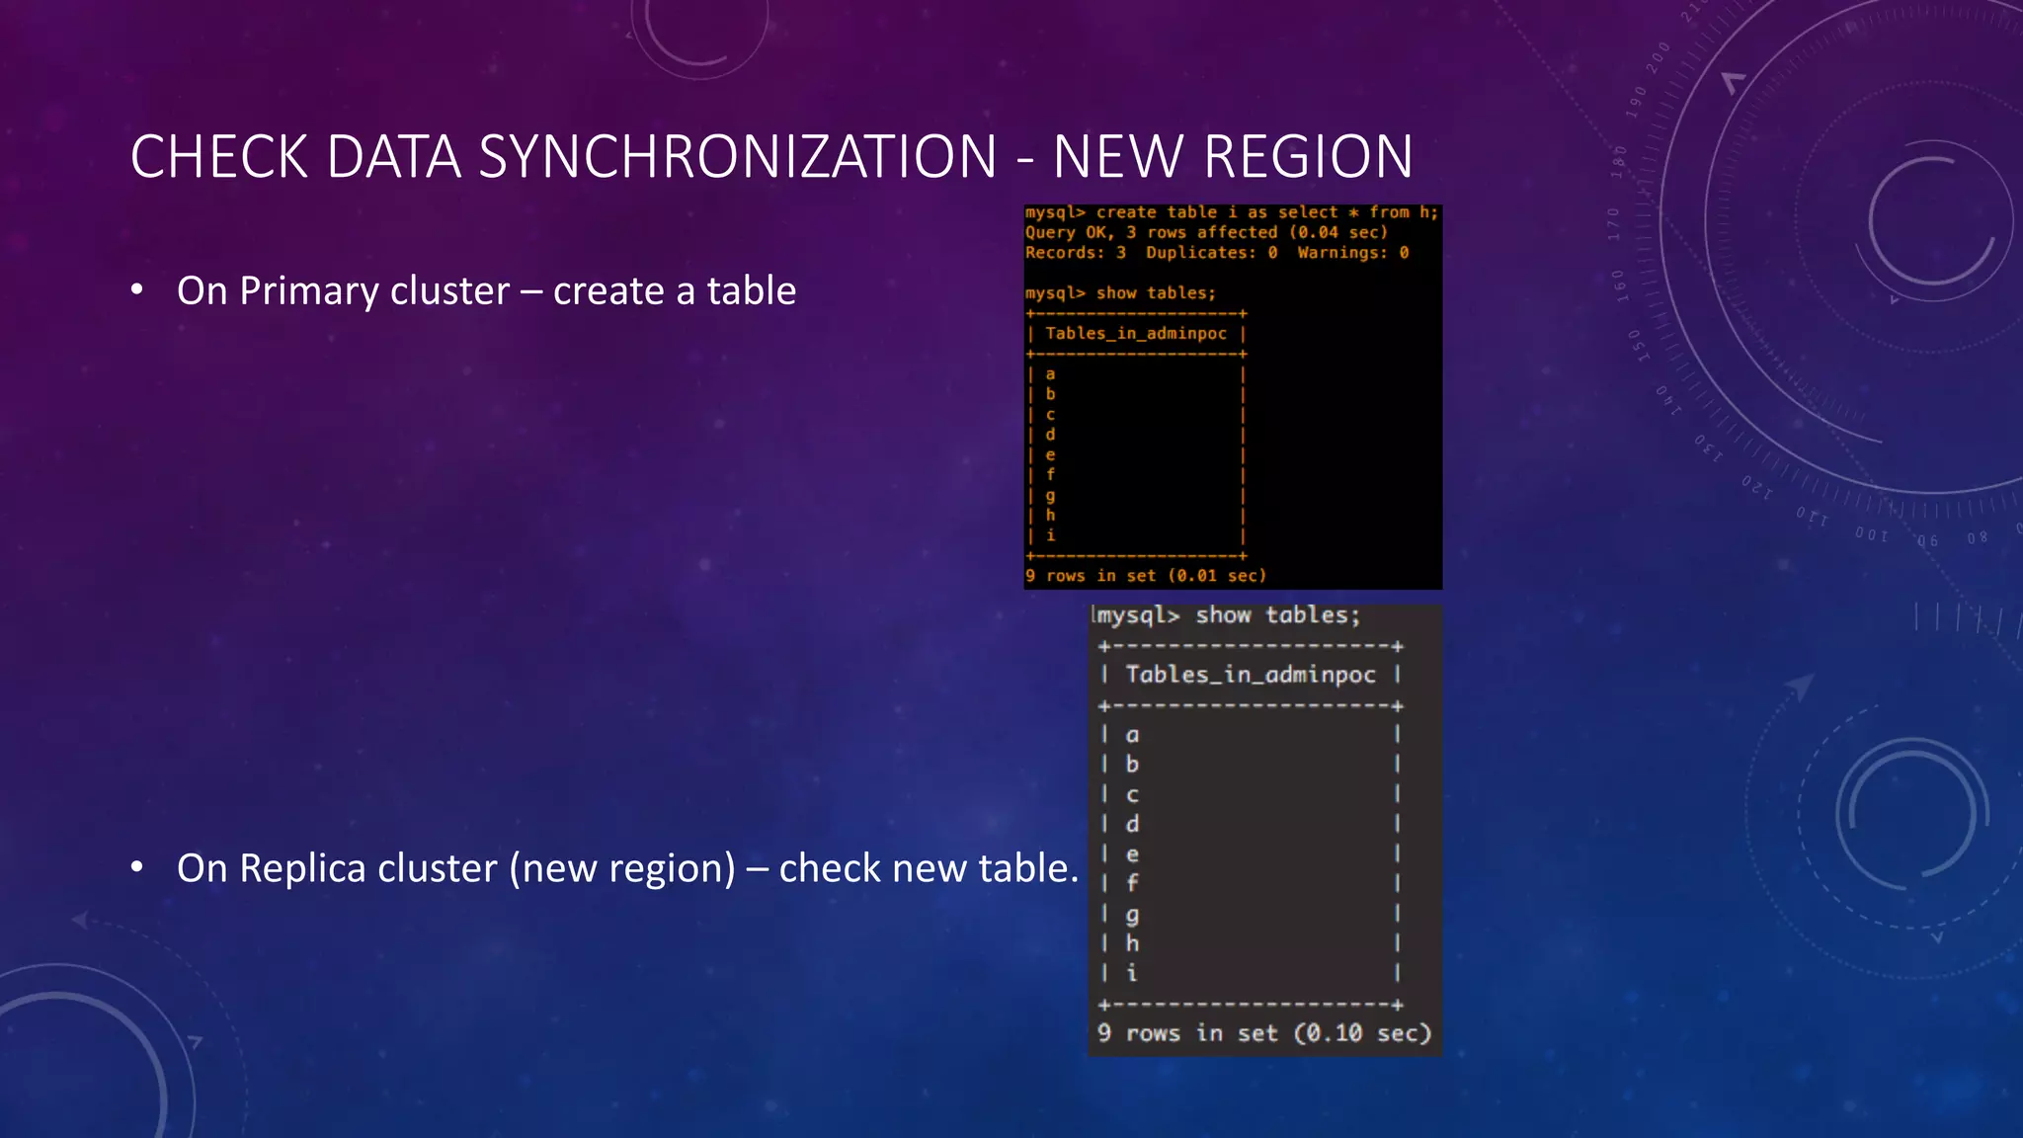
Task: Click row 'i' in the gray replica terminal
Action: [1132, 973]
